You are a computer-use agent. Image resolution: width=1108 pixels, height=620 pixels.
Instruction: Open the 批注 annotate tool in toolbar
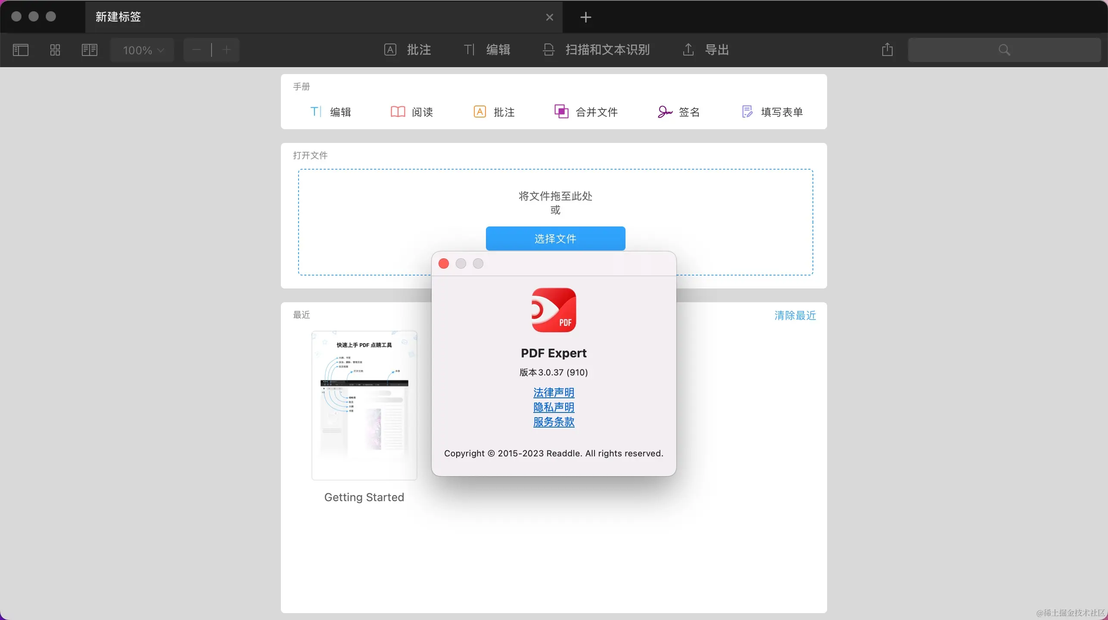pos(408,50)
